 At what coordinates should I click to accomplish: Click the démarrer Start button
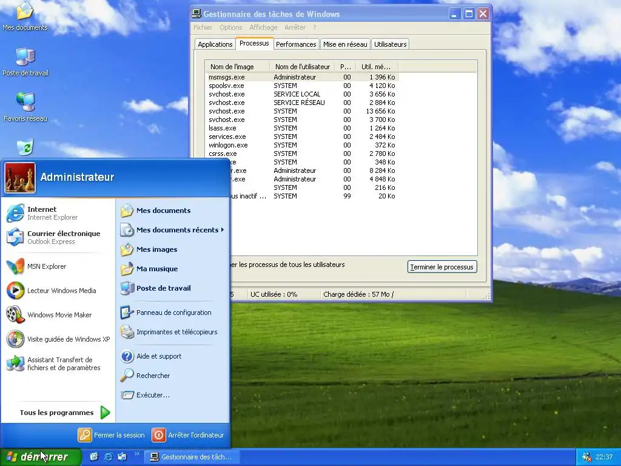coord(41,457)
